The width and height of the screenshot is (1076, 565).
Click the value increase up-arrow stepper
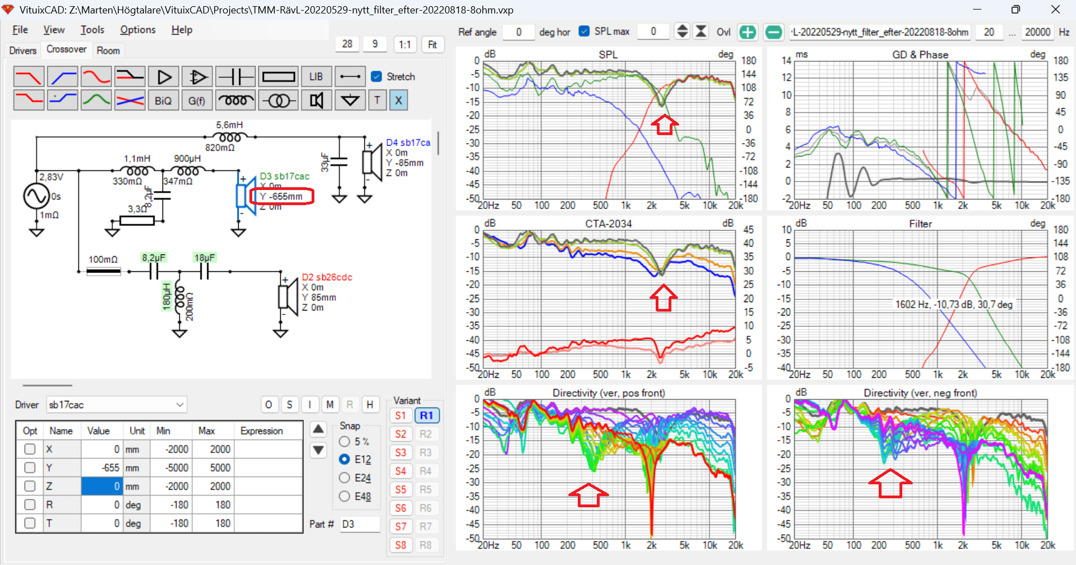pos(318,429)
